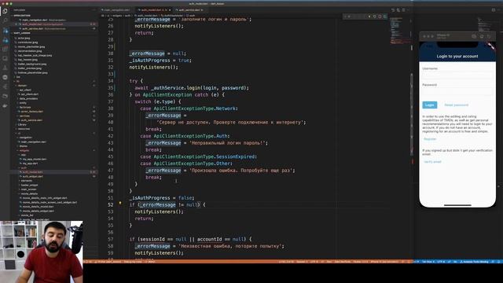Open actor.jpeg in the file tree

(x=24, y=39)
